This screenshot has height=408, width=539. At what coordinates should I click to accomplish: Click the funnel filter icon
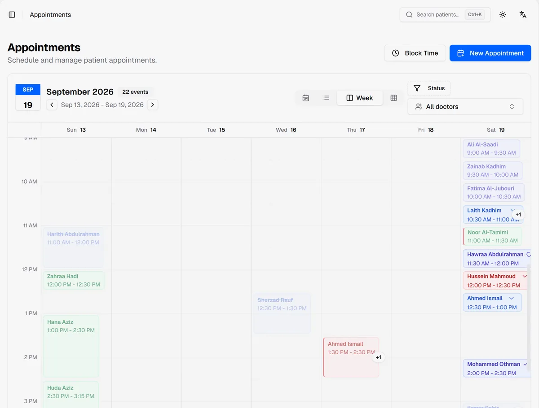pyautogui.click(x=417, y=88)
